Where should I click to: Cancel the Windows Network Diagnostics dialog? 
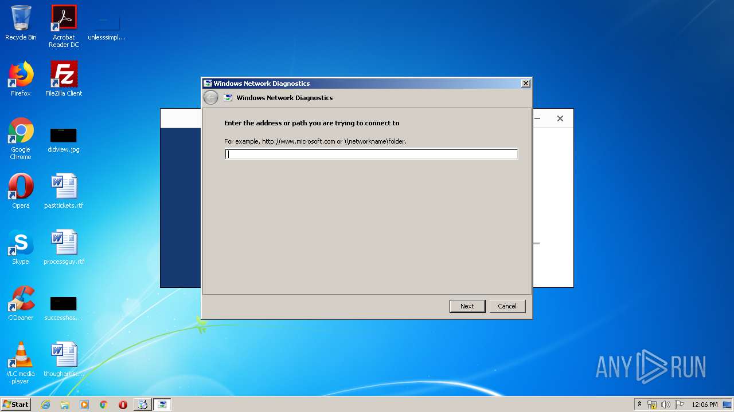(x=507, y=306)
